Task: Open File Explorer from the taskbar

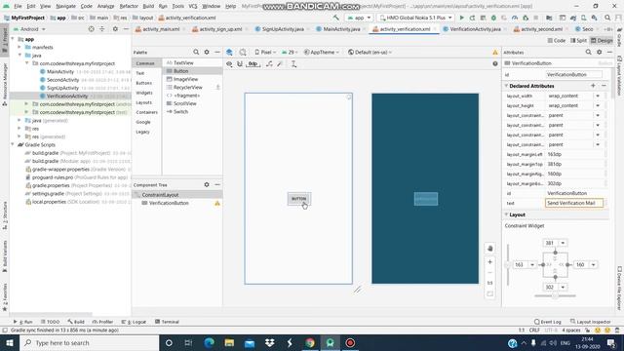Action: point(229,342)
